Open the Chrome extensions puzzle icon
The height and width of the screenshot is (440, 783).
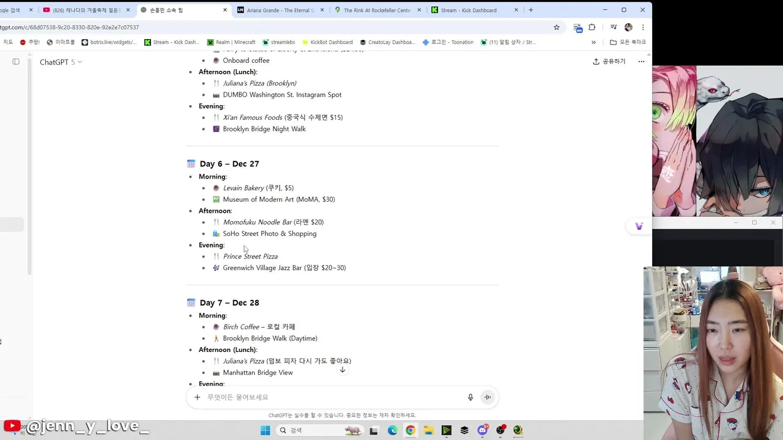pyautogui.click(x=592, y=28)
